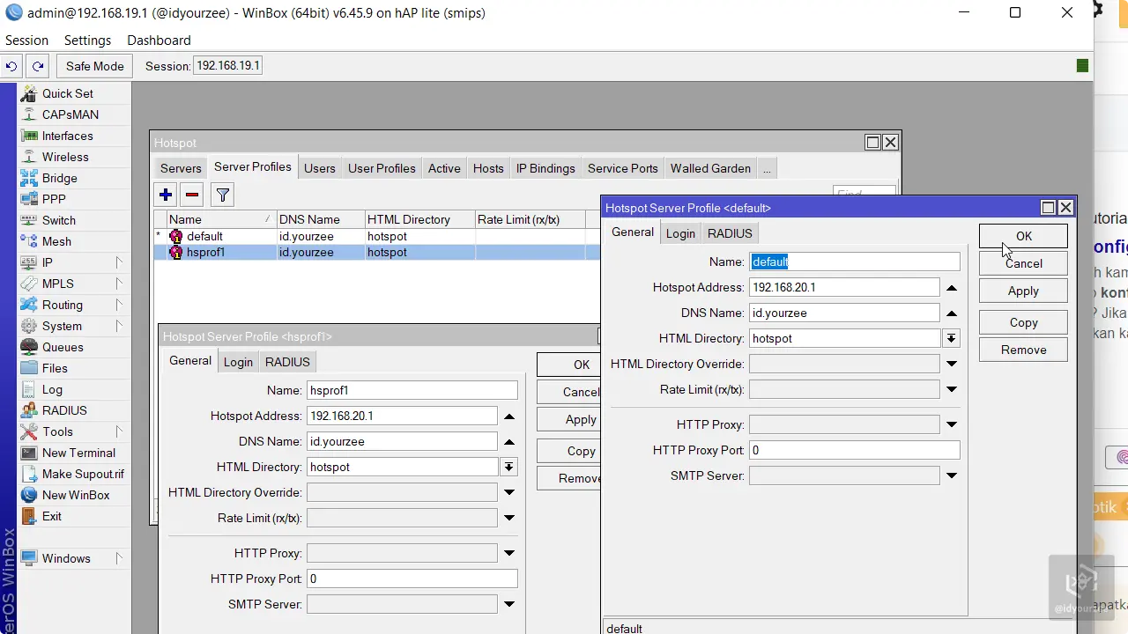Click Remove in default profile dialog
The image size is (1128, 634).
click(1023, 350)
